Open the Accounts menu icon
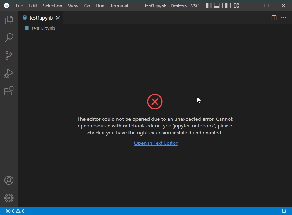The image size is (292, 215). (9, 180)
